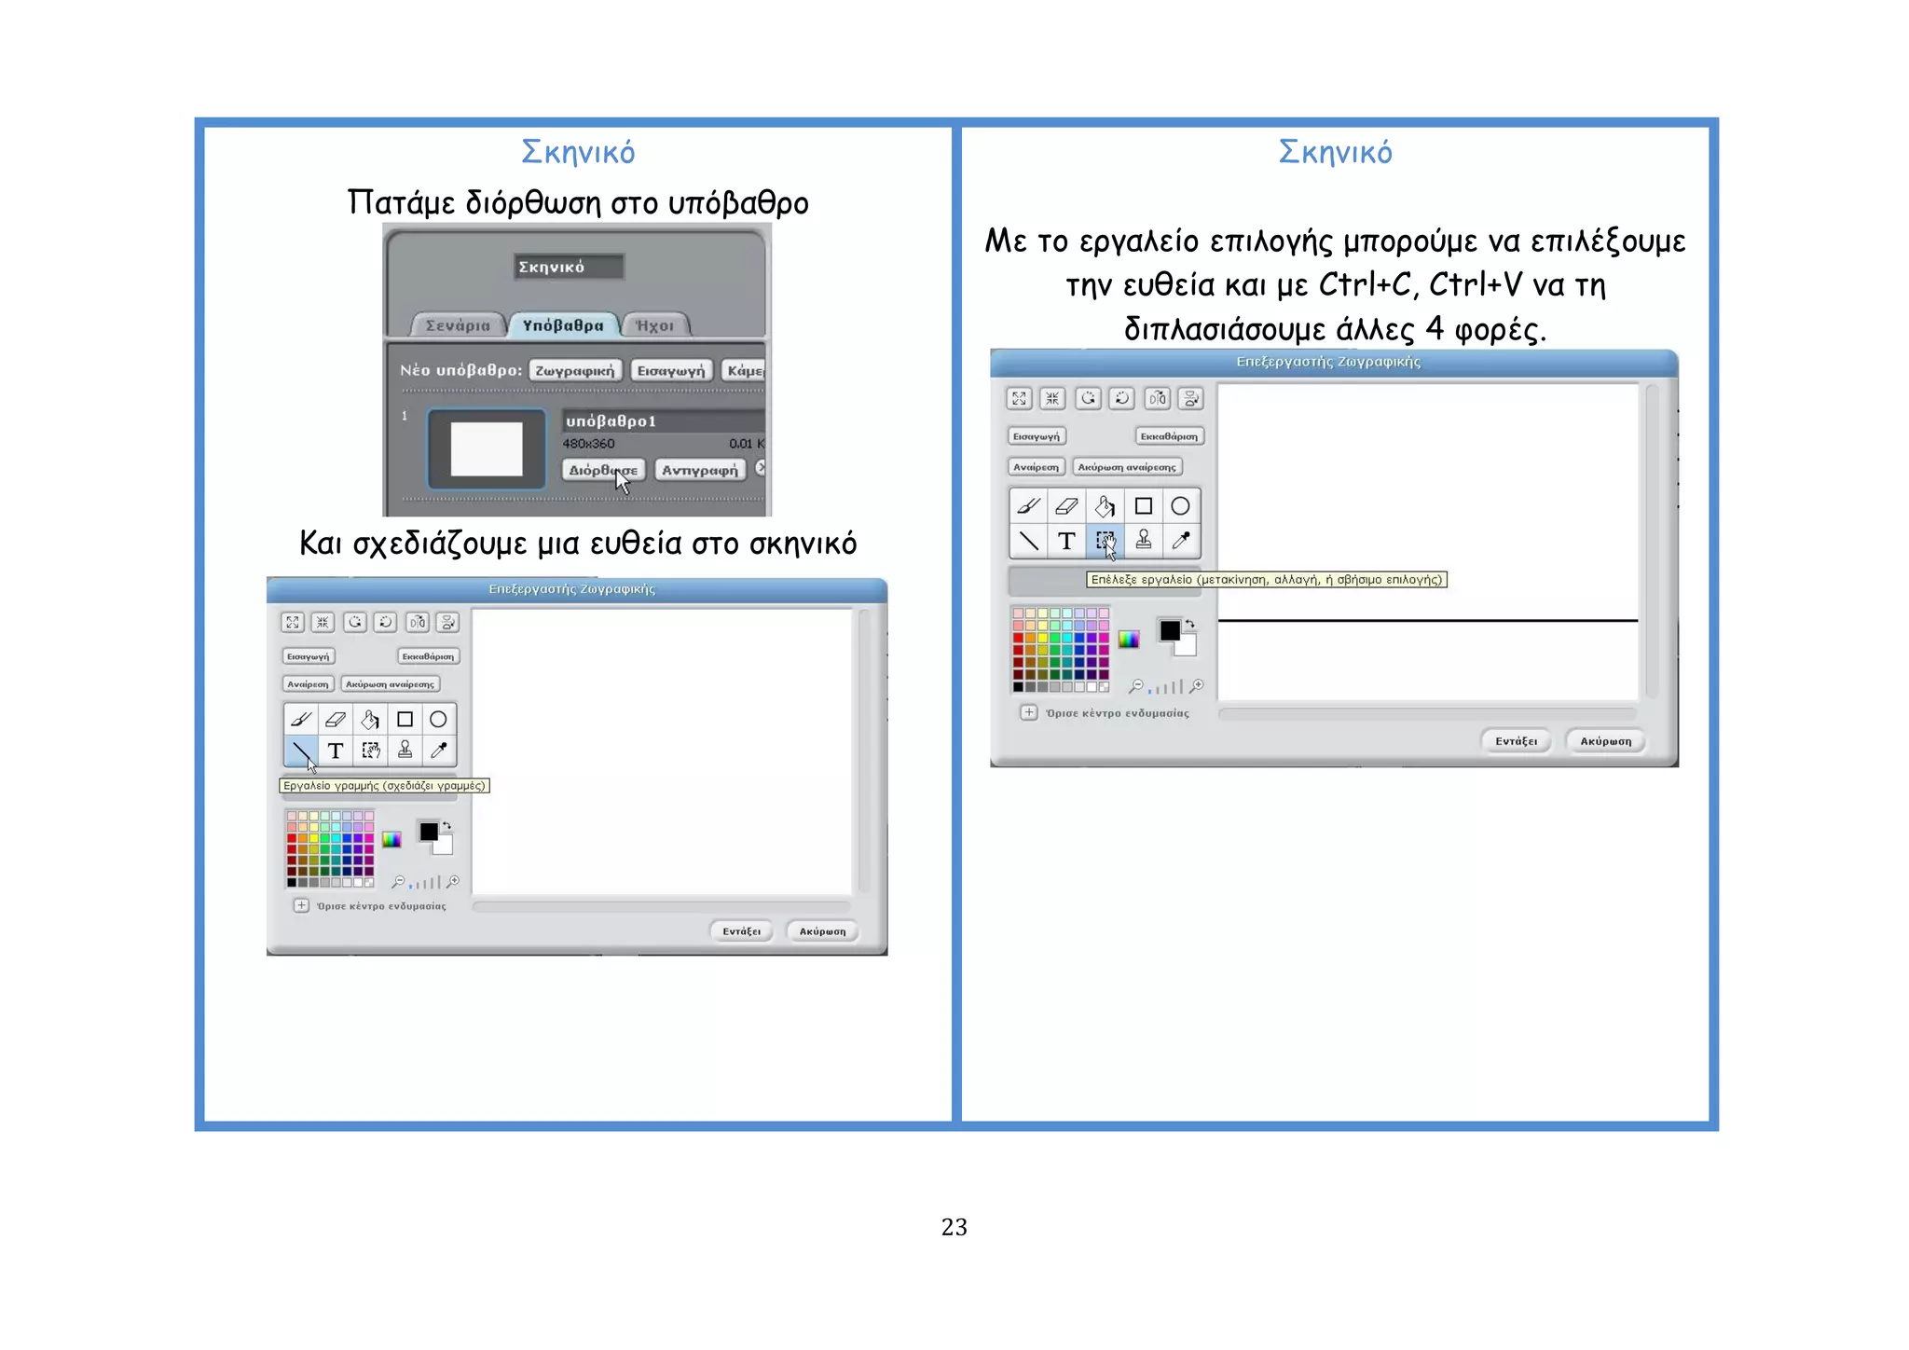
Task: Click rotate clockwise icon in right editor
Action: (1123, 399)
